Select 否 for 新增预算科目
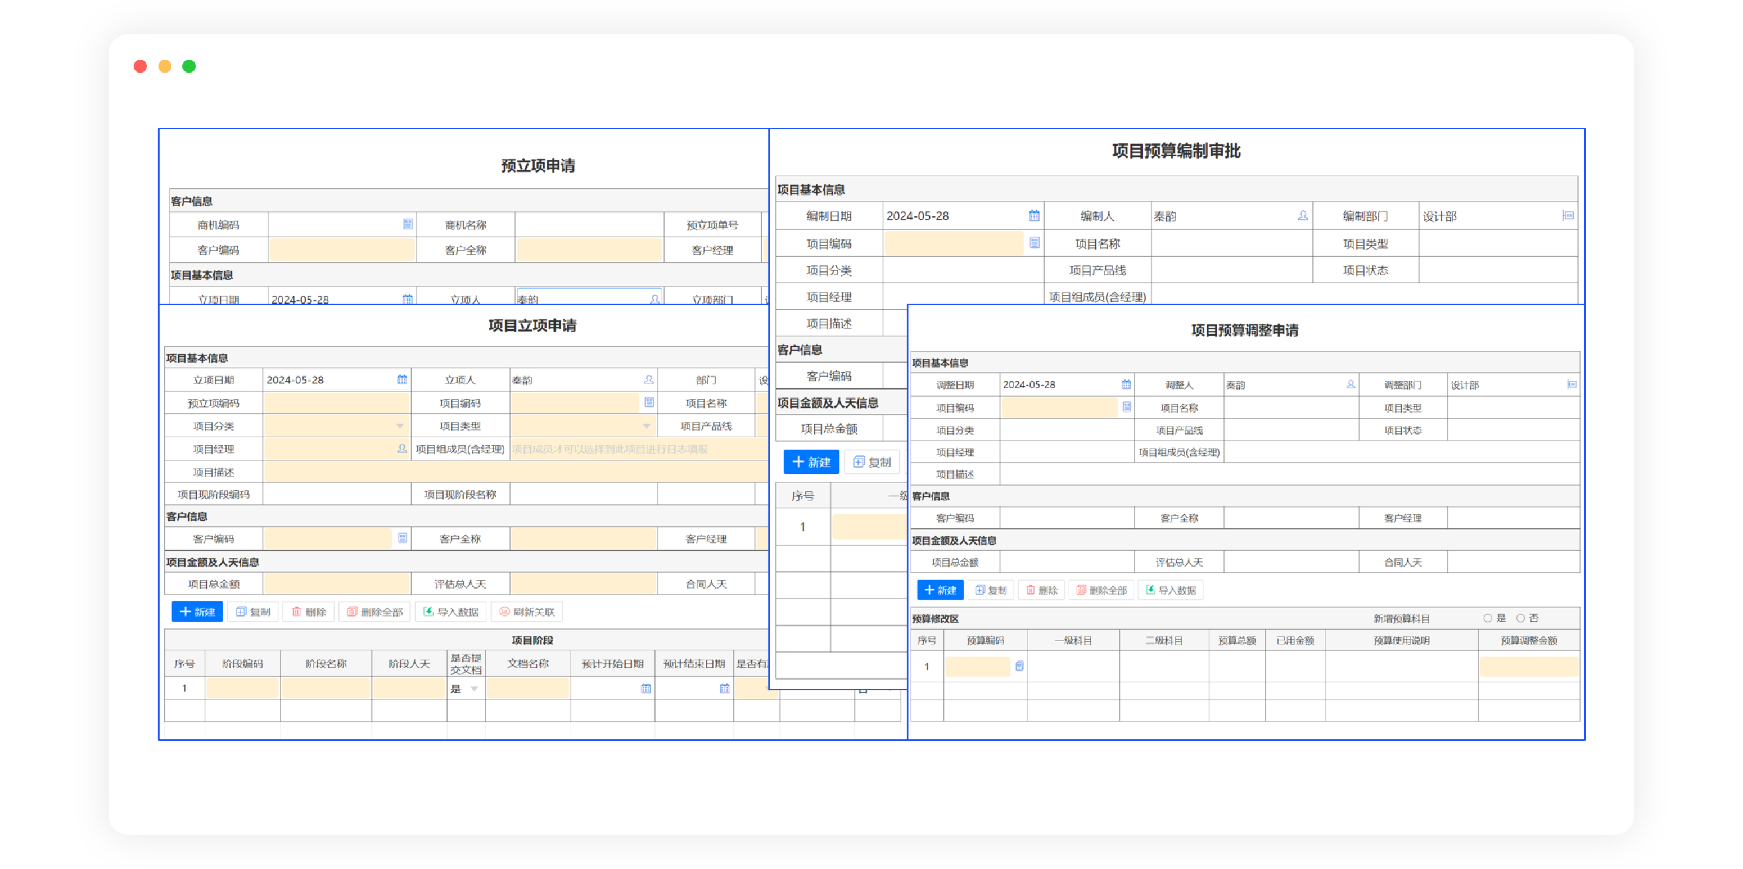The width and height of the screenshot is (1743, 869). (1520, 618)
